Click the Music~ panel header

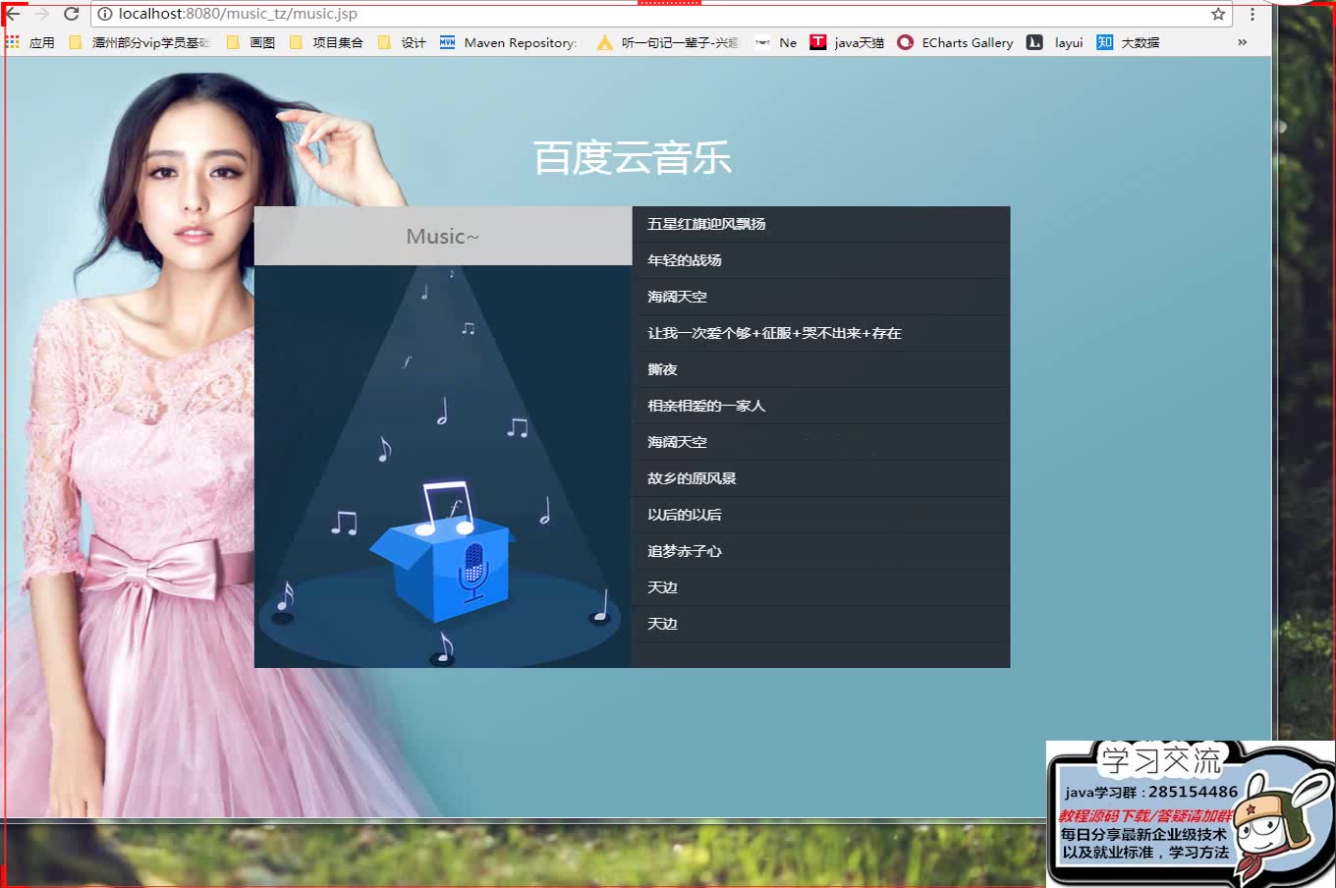click(443, 236)
